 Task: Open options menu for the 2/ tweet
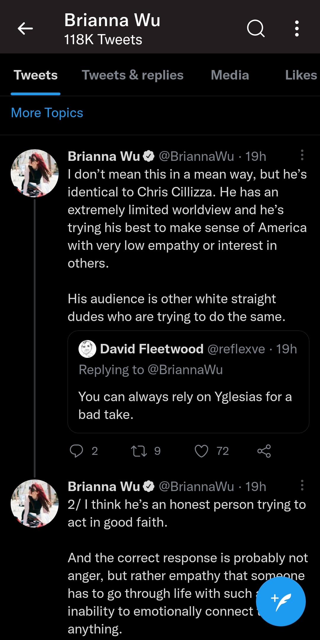[302, 485]
